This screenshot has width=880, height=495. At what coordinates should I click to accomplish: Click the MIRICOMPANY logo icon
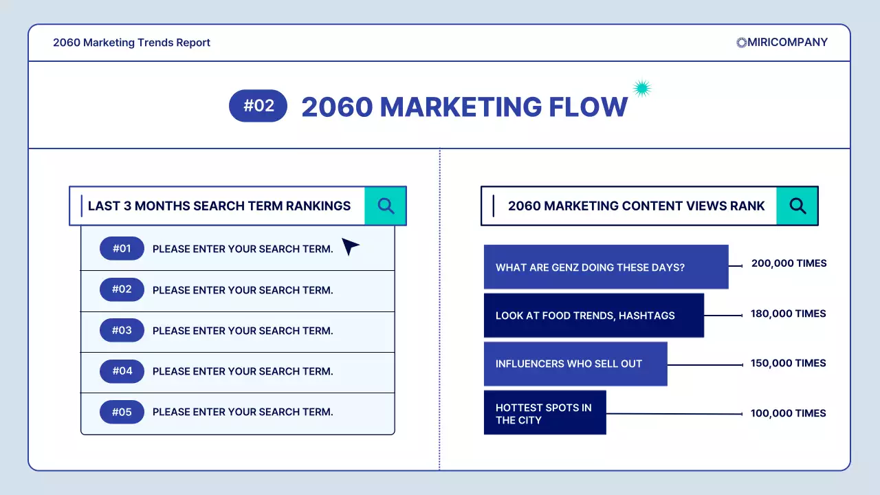click(x=741, y=42)
